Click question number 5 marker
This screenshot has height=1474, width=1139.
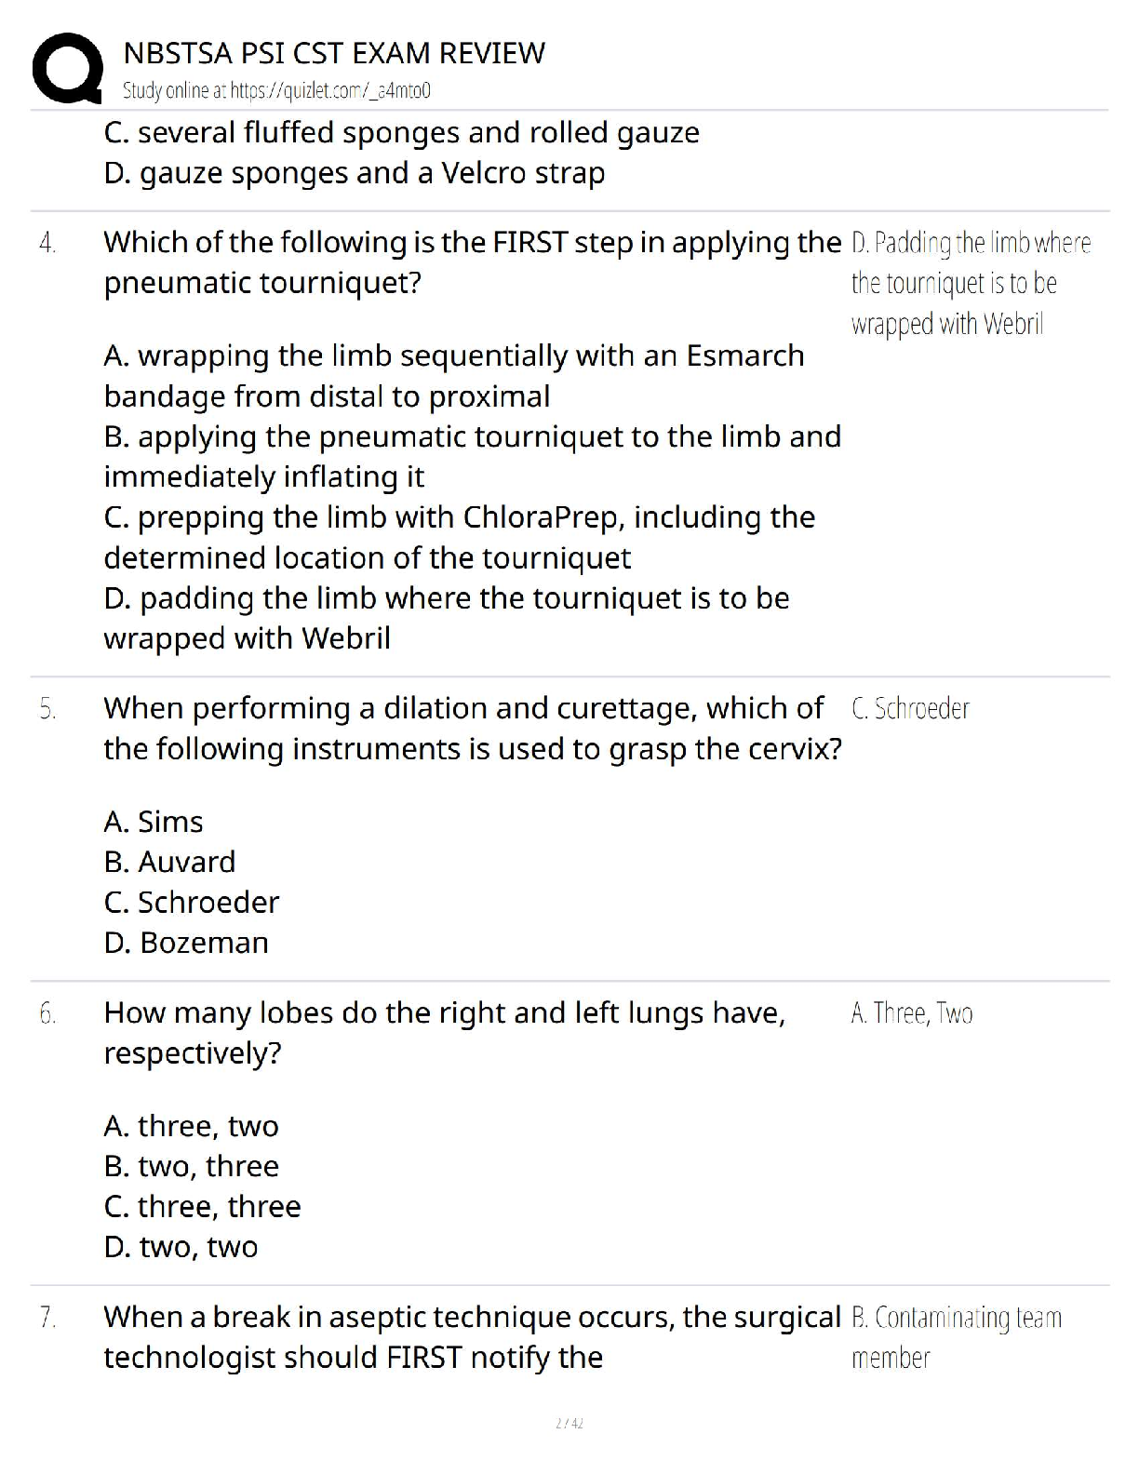point(47,710)
